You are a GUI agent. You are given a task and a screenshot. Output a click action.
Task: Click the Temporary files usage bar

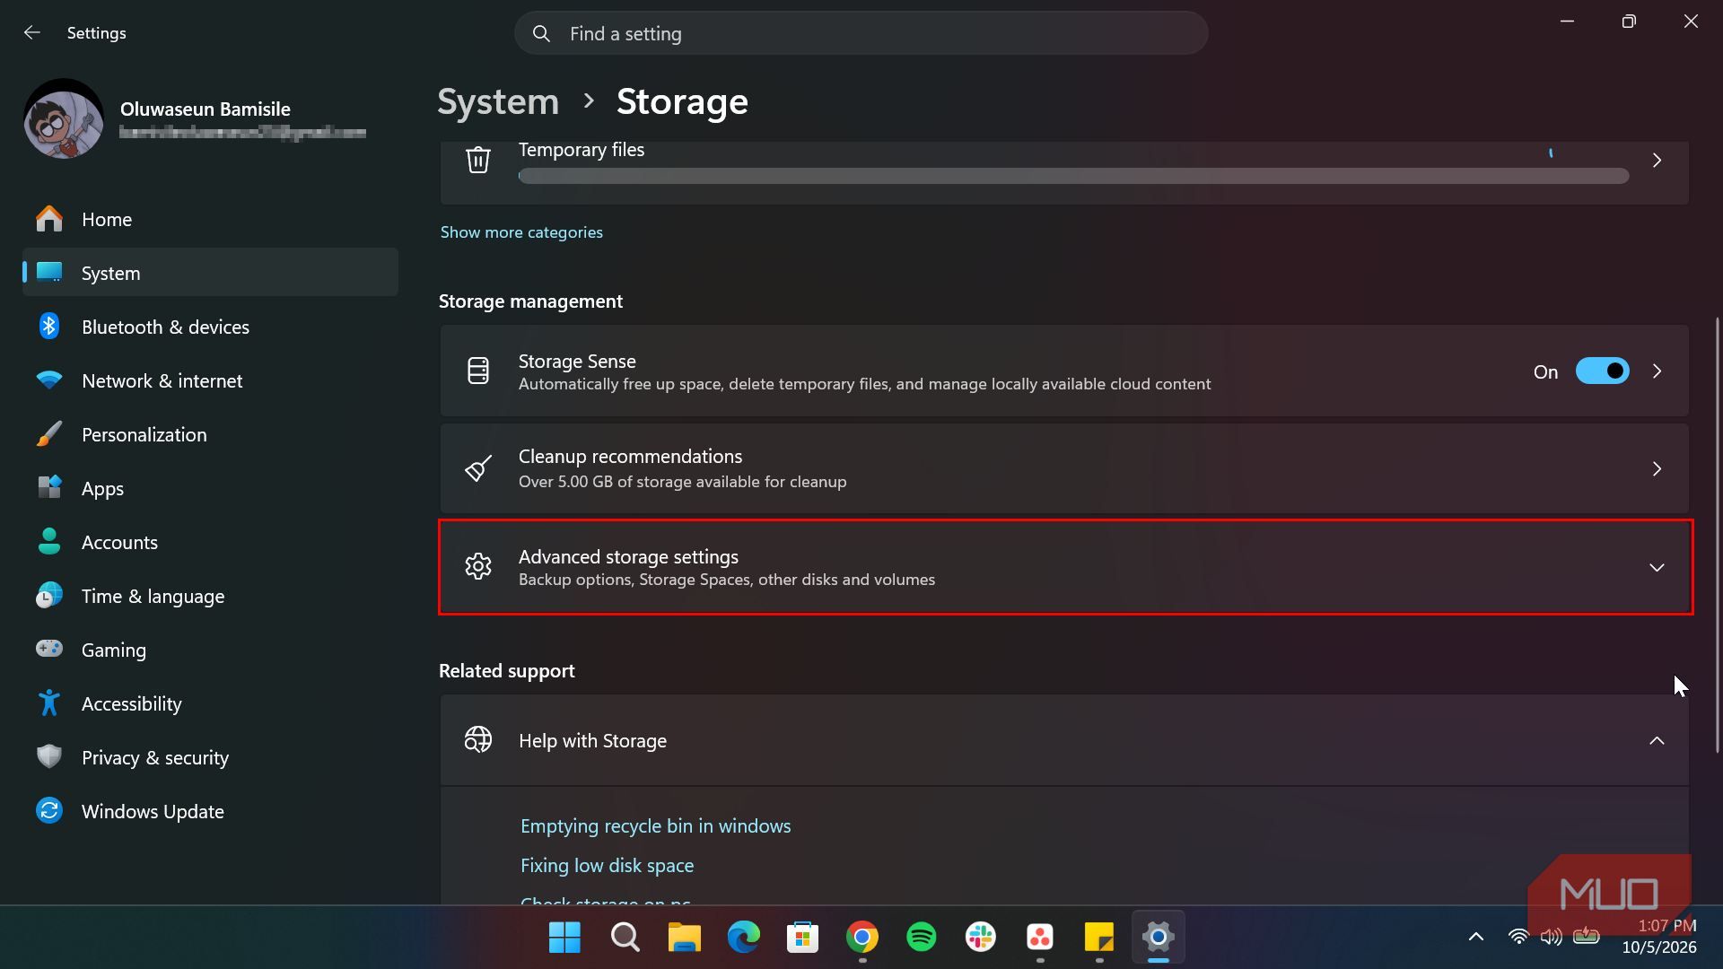tap(1073, 176)
